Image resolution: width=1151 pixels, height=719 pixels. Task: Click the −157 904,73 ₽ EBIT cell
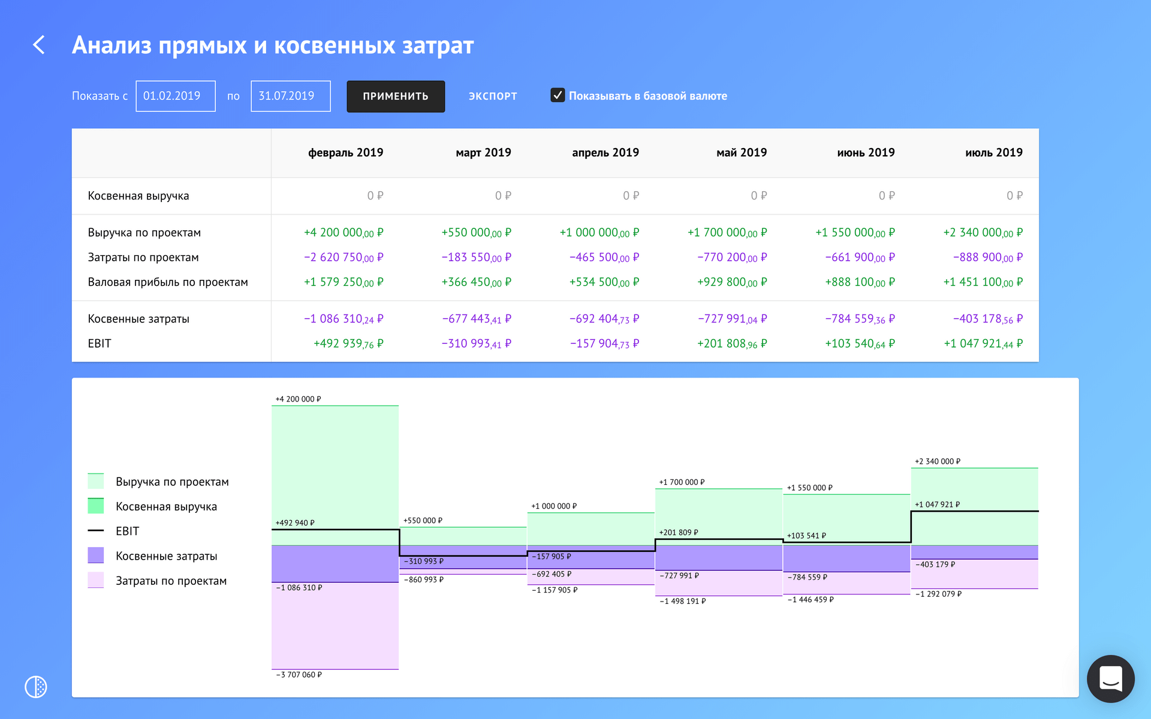point(604,343)
